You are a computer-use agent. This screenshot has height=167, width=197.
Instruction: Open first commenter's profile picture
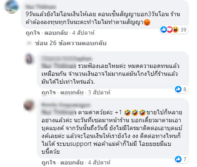tap(12, 7)
